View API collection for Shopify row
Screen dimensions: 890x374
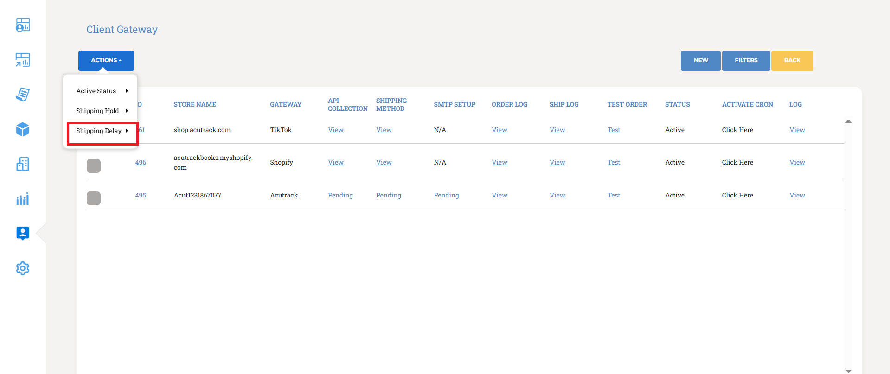click(336, 162)
